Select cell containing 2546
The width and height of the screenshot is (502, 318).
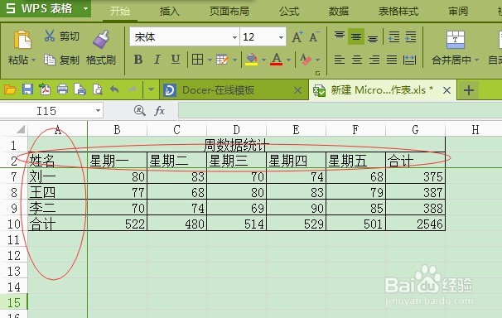click(x=416, y=224)
